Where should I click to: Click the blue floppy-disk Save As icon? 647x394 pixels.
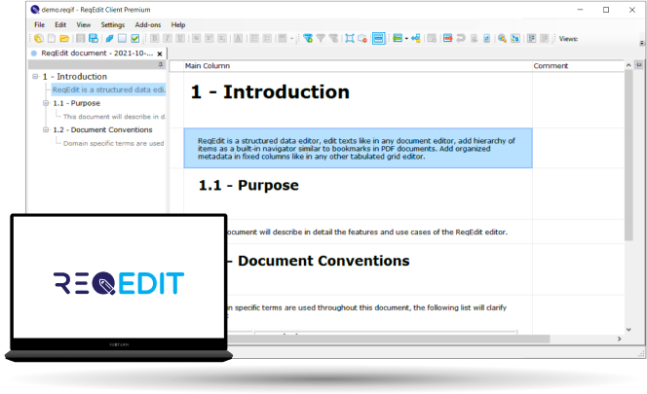click(x=94, y=38)
